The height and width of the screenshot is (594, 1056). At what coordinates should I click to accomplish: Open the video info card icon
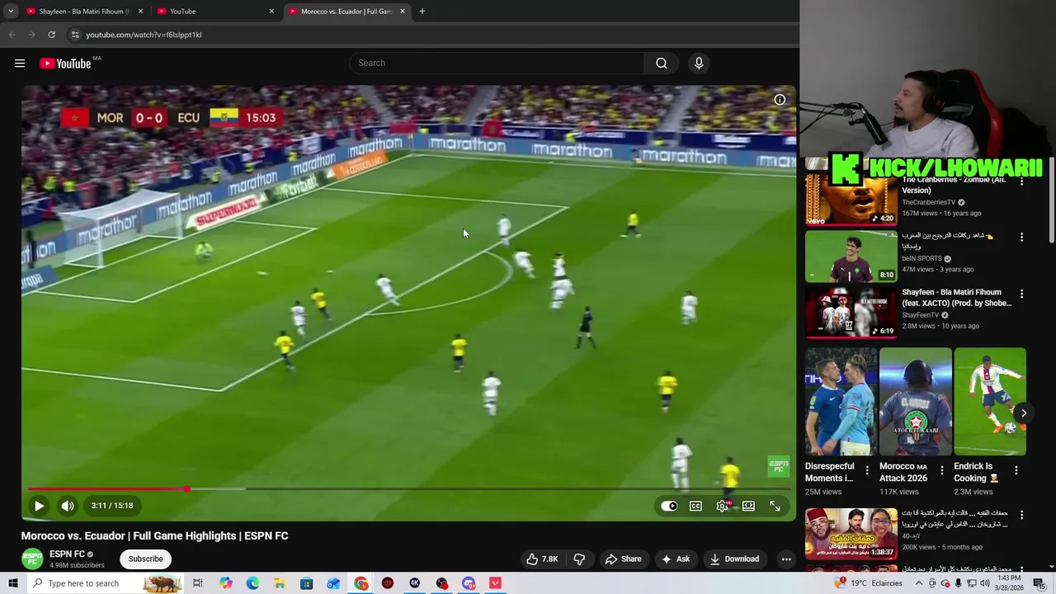pos(780,100)
